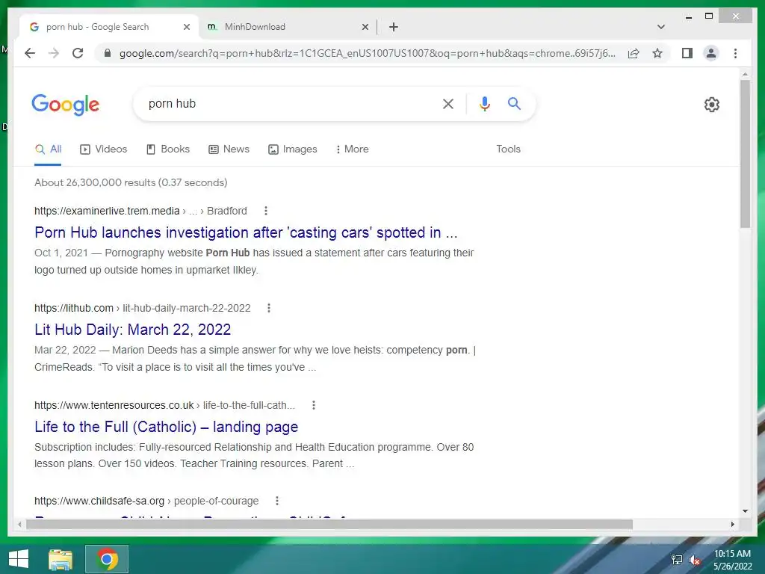This screenshot has height=574, width=765.
Task: Open options for the childsafe-sa.org result
Action: (276, 501)
